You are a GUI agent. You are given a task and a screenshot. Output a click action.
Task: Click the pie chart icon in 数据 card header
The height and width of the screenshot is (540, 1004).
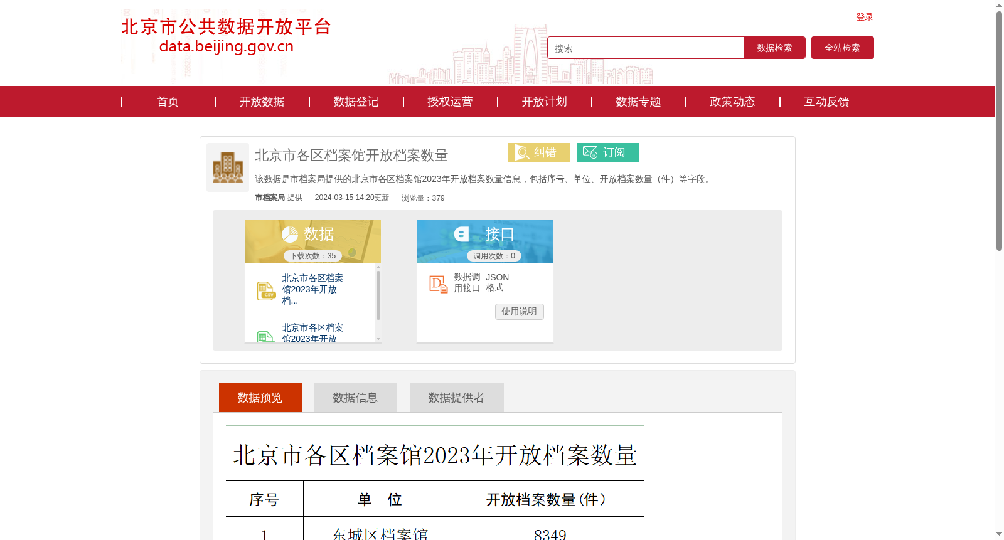290,235
